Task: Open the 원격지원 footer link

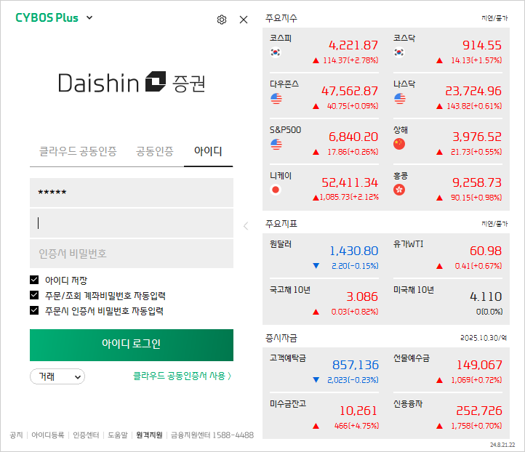Action: [x=149, y=435]
